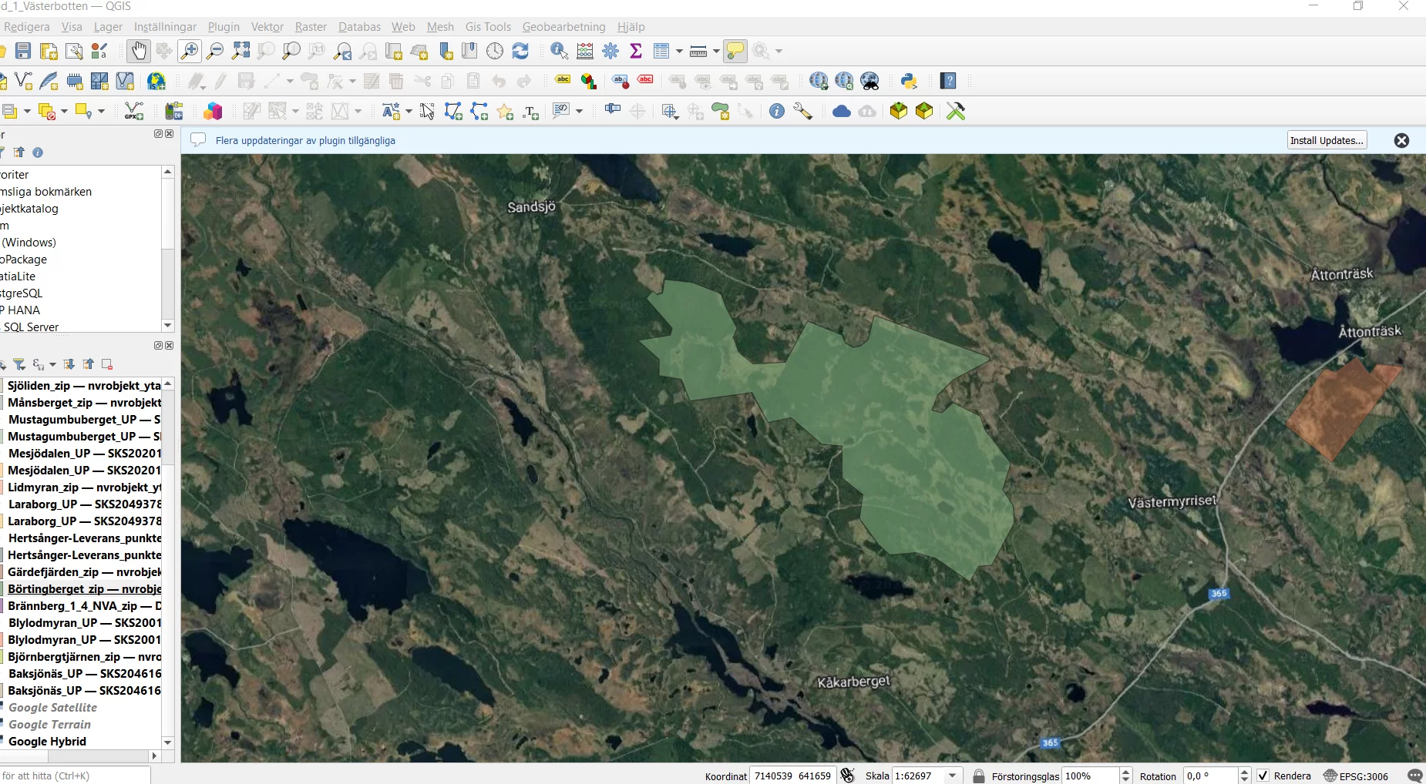
Task: Expand the attribute table dropdown arrow
Action: (x=679, y=51)
